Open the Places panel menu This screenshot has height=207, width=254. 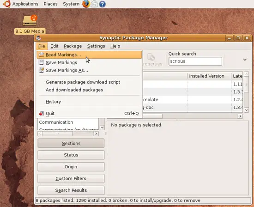tap(50, 4)
